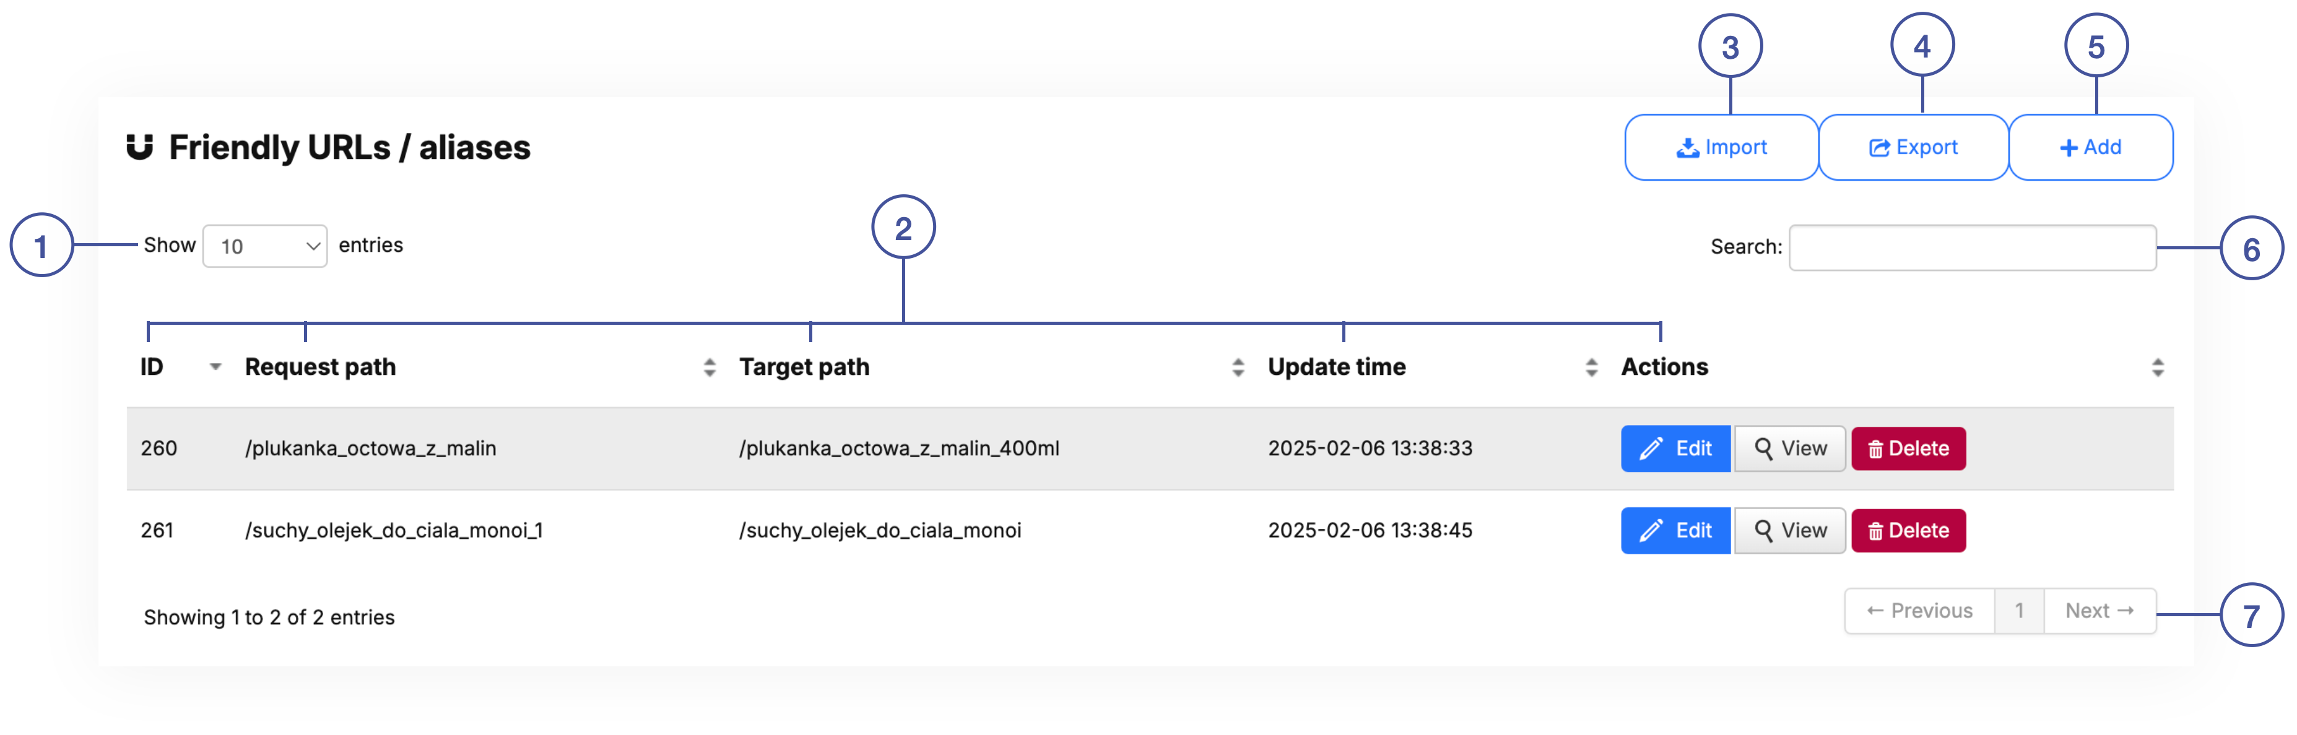This screenshot has width=2297, height=735.
Task: Toggle ascending sort on Request path column
Action: point(709,366)
